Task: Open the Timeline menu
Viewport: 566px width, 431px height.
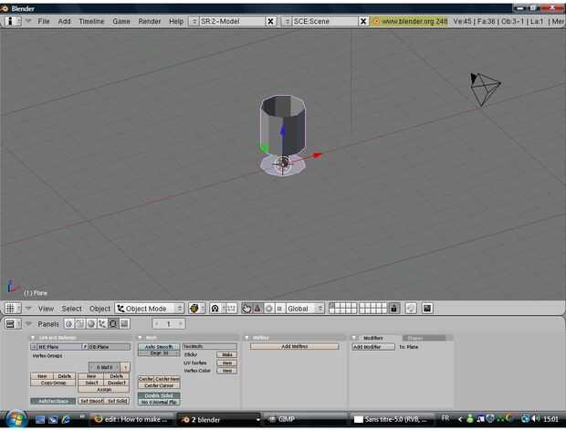Action: click(91, 21)
